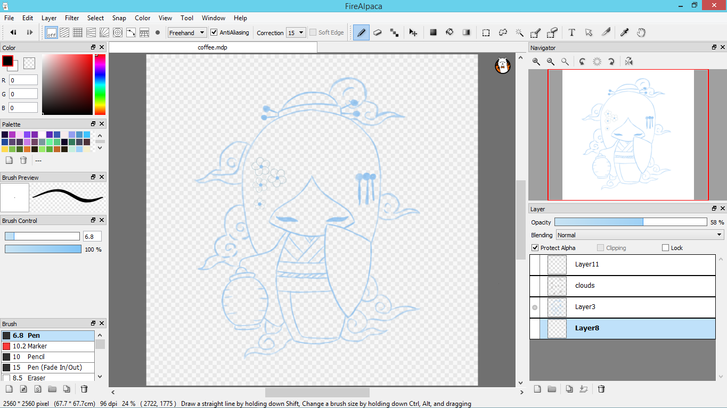Screen dimensions: 727x408
Task: Enable the parallel lines snap
Action: (x=64, y=32)
